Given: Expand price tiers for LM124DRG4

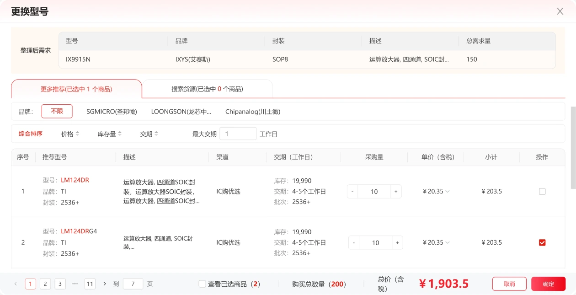Looking at the screenshot, I should [448, 243].
